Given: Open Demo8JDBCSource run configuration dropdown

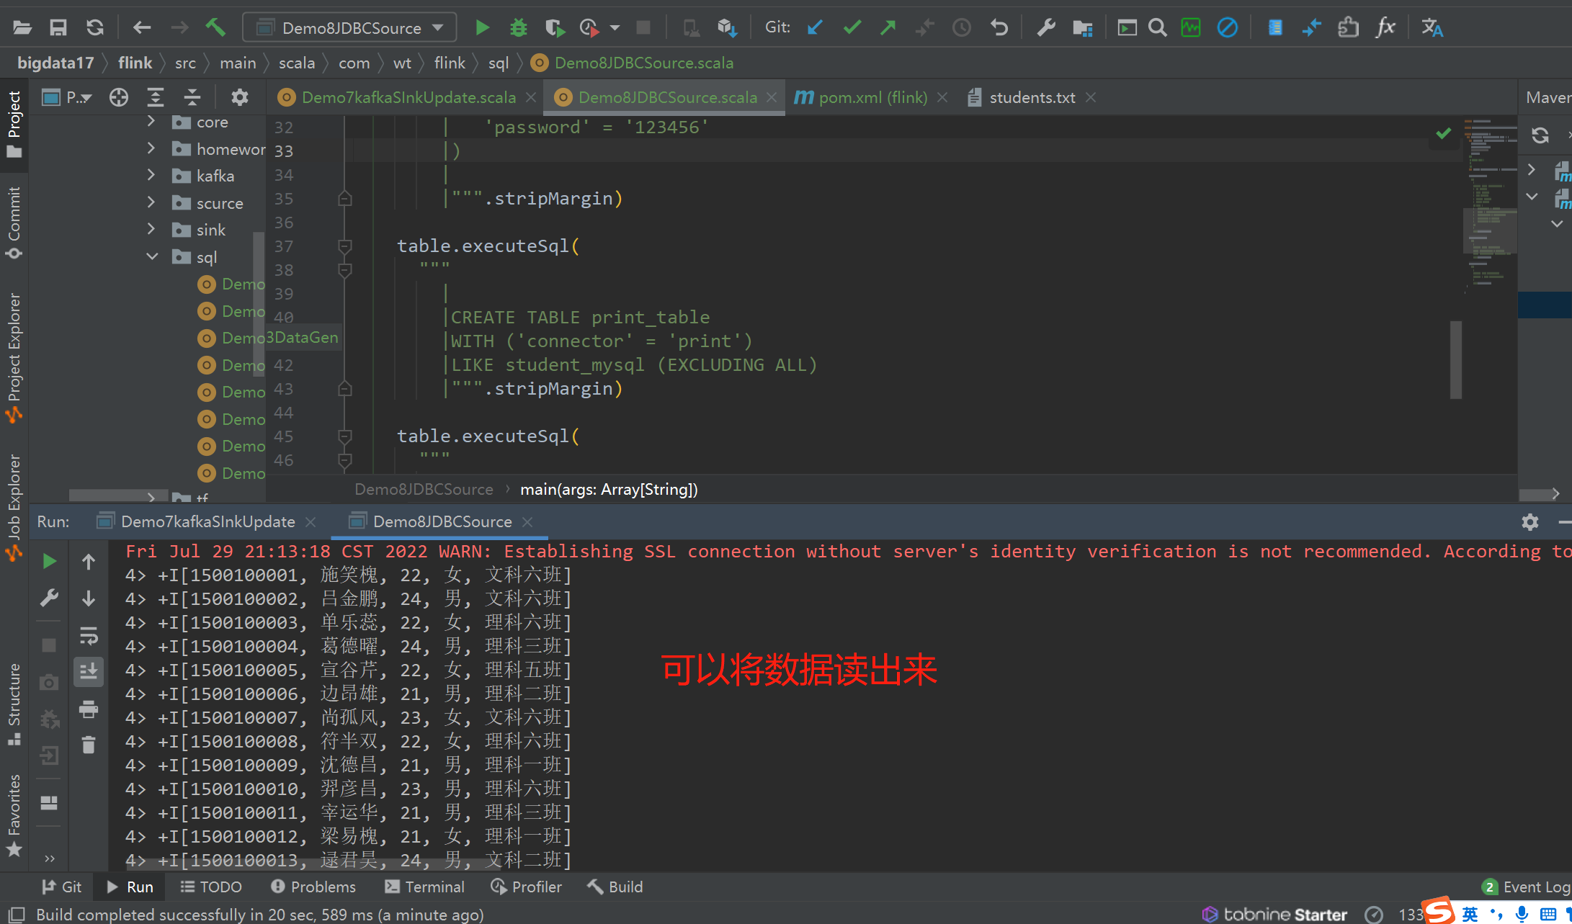Looking at the screenshot, I should coord(350,28).
